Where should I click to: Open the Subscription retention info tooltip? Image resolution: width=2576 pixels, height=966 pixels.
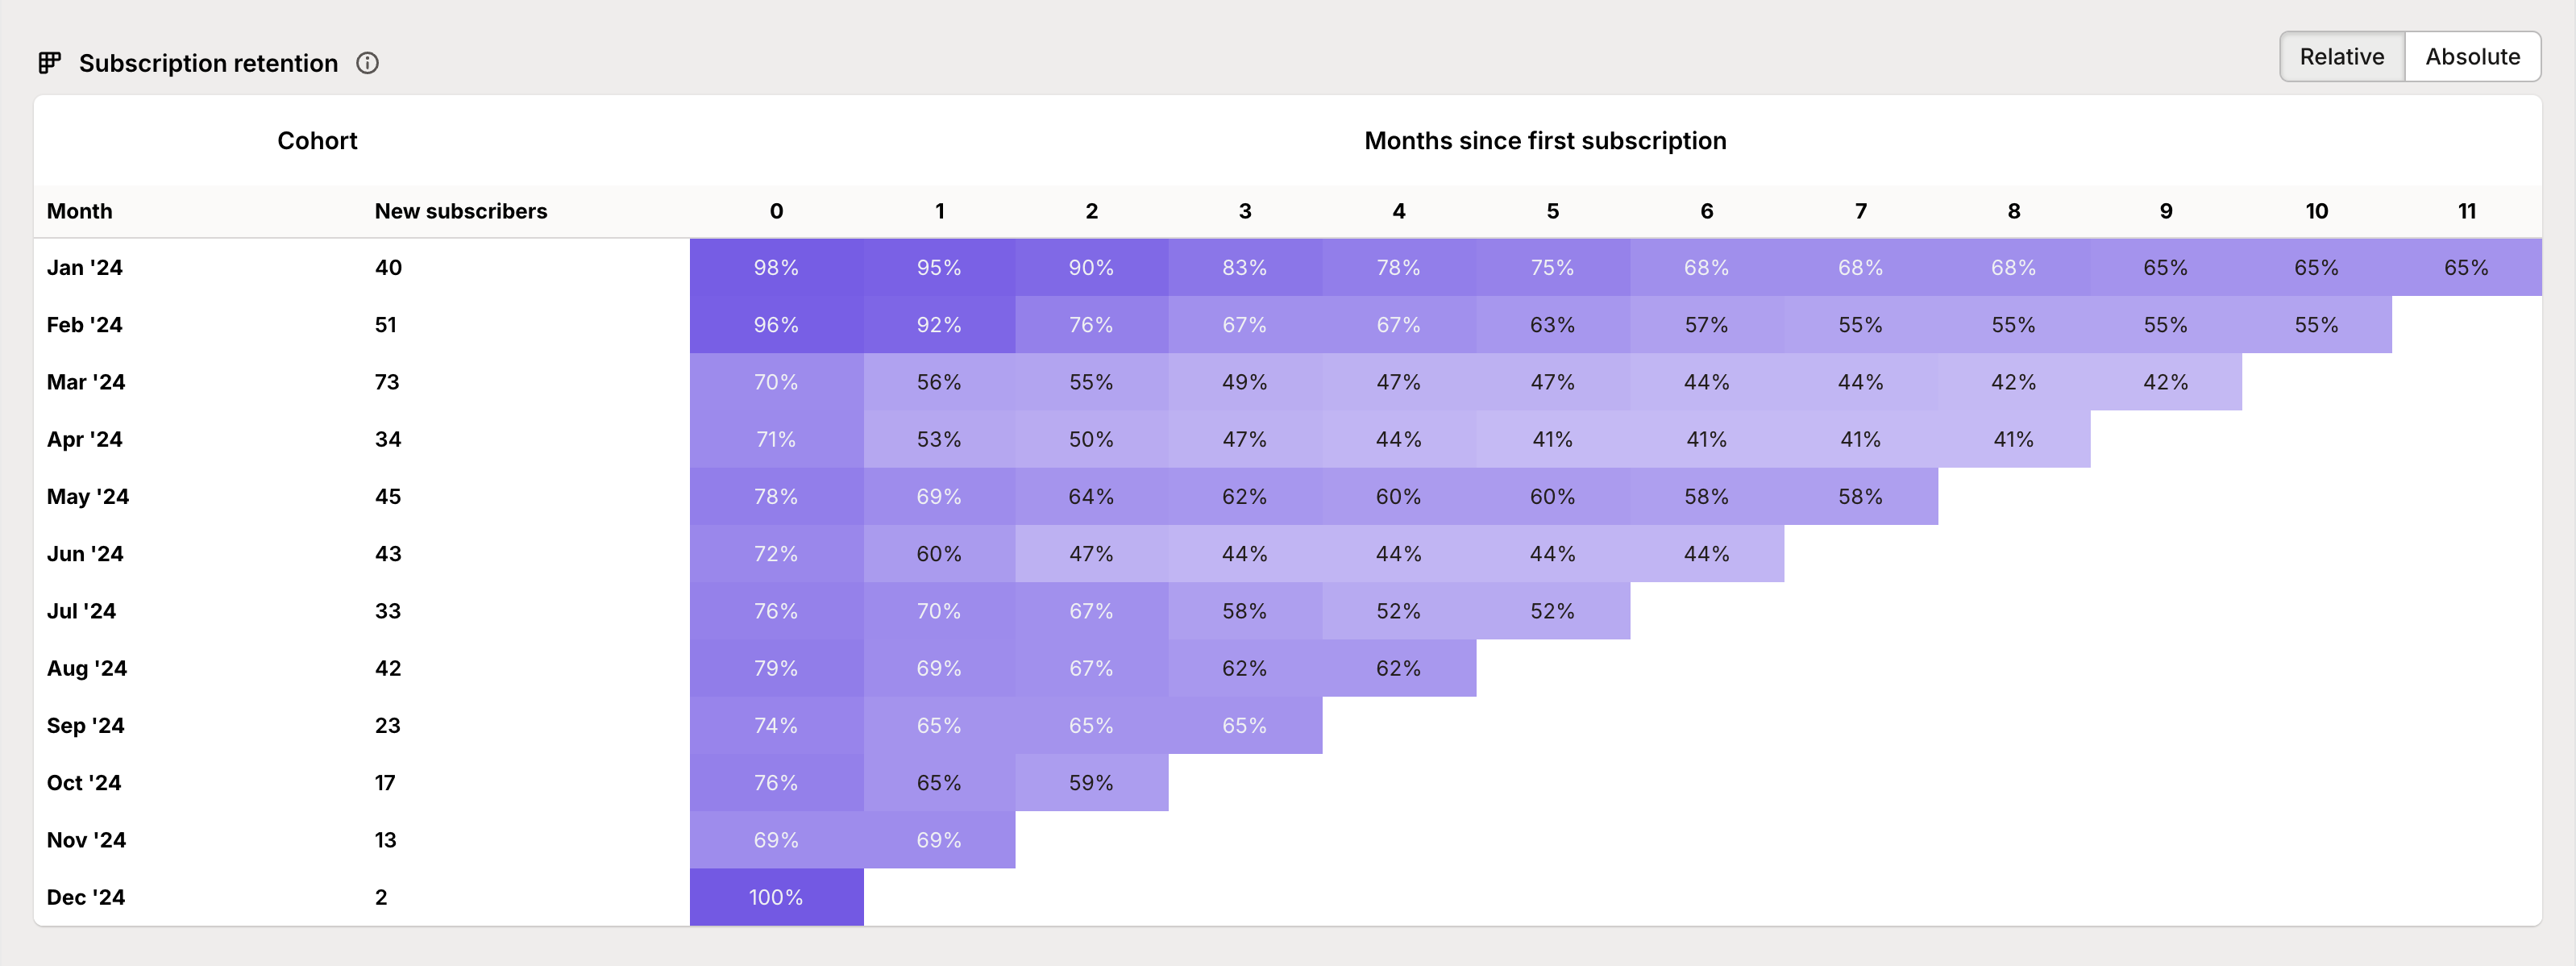(368, 63)
